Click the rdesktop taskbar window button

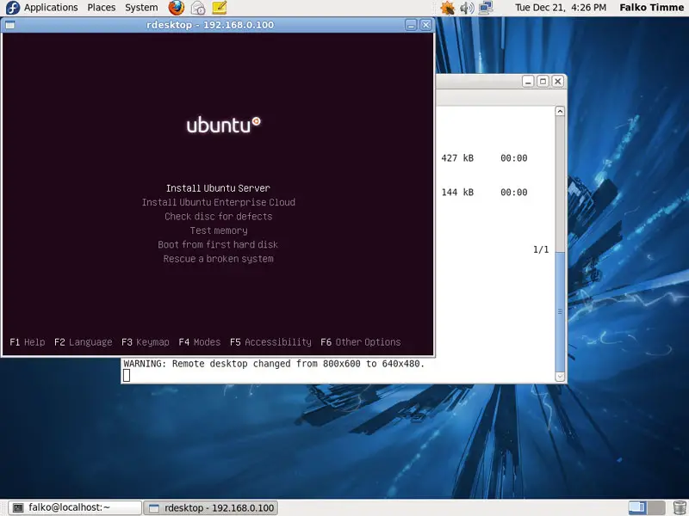[214, 507]
